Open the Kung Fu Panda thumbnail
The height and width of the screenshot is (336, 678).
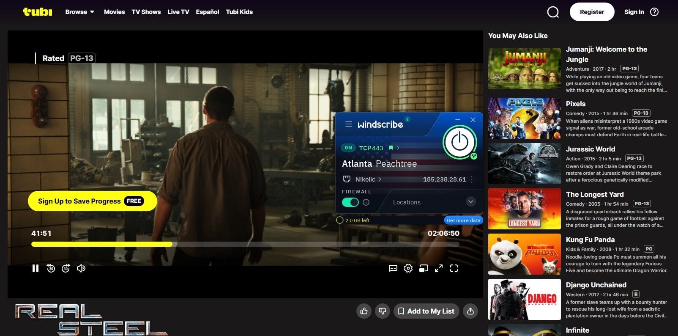click(x=525, y=254)
